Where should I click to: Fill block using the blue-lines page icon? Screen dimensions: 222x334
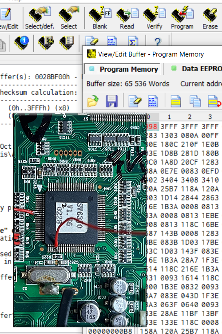153,101
